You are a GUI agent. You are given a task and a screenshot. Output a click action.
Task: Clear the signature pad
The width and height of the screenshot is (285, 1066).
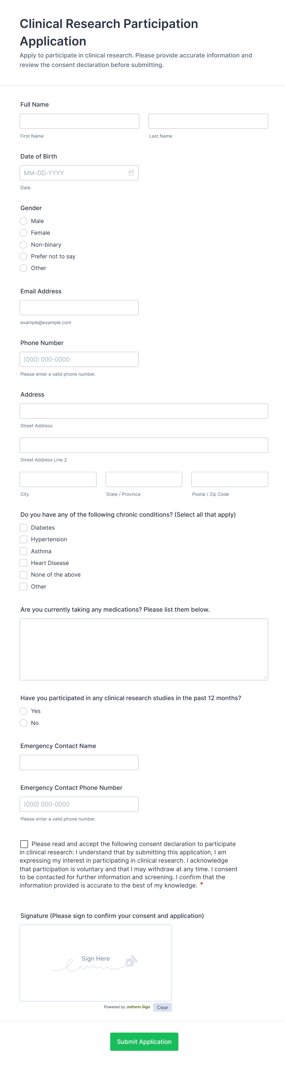[162, 1007]
